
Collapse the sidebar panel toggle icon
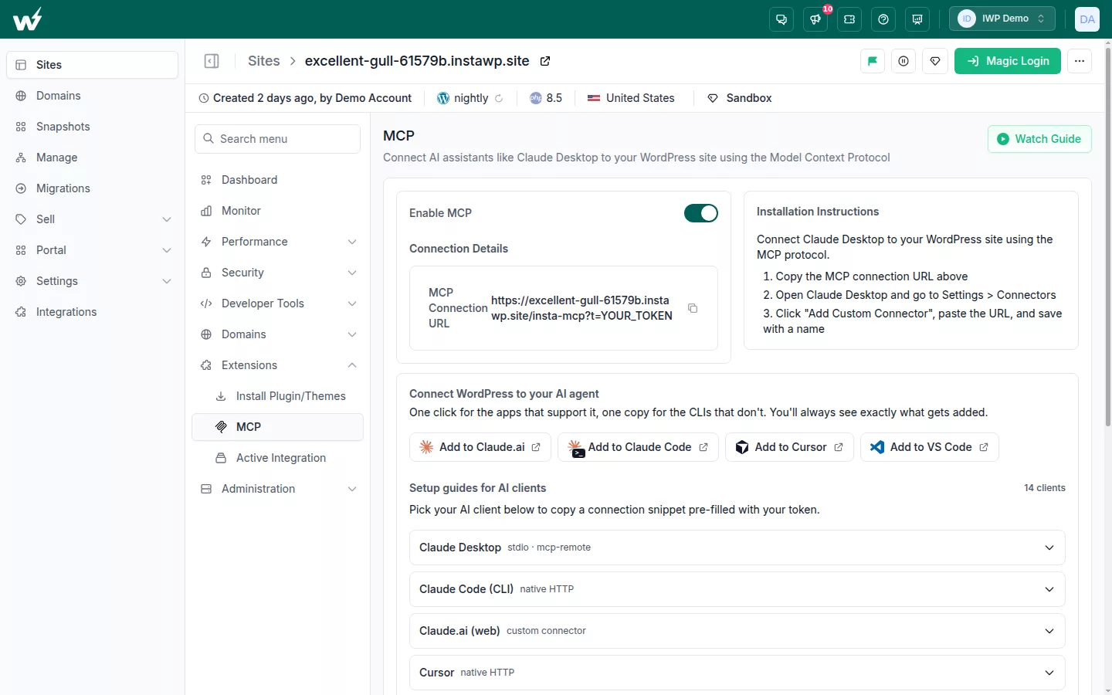click(x=212, y=61)
